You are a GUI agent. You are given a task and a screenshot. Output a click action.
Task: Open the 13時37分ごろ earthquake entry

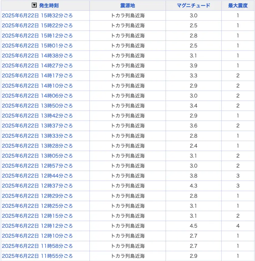click(37, 126)
